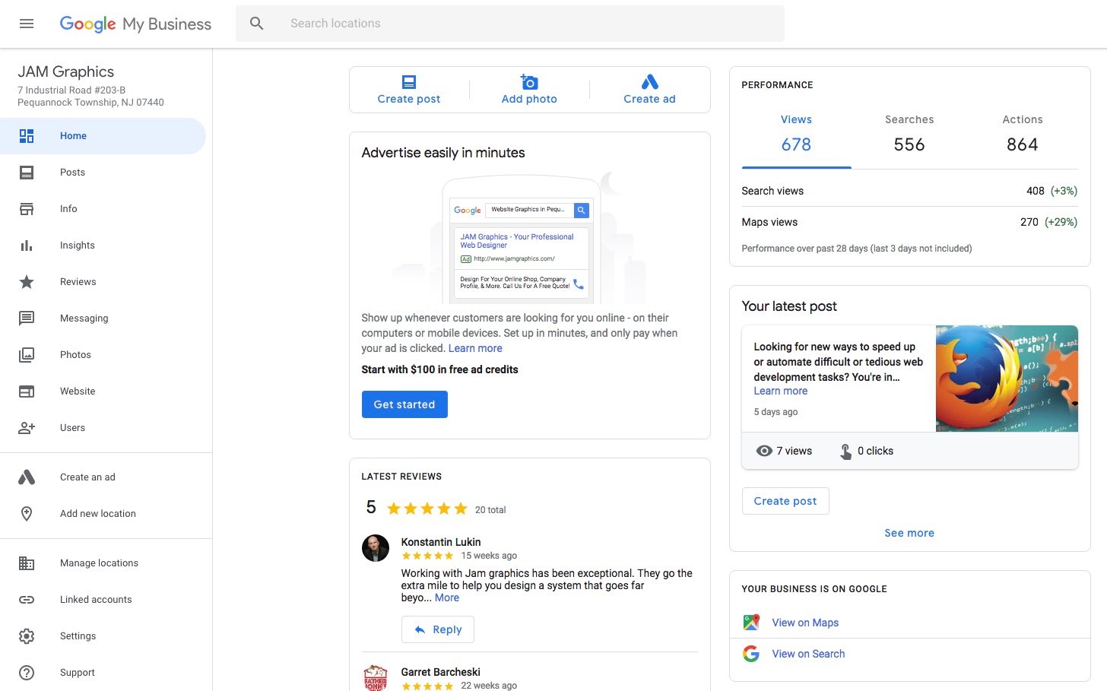Click the Create ad icon at top
1107x691 pixels.
pyautogui.click(x=649, y=82)
